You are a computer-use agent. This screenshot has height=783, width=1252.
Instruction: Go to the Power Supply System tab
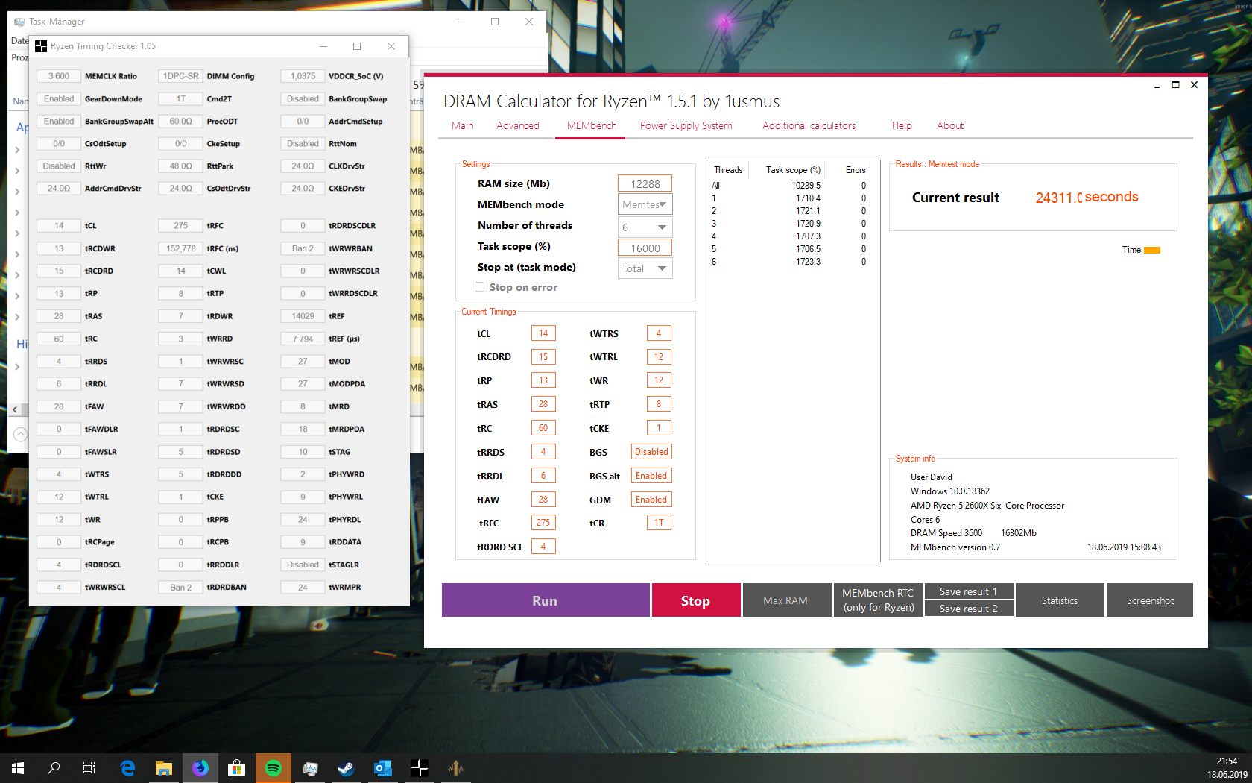tap(686, 125)
